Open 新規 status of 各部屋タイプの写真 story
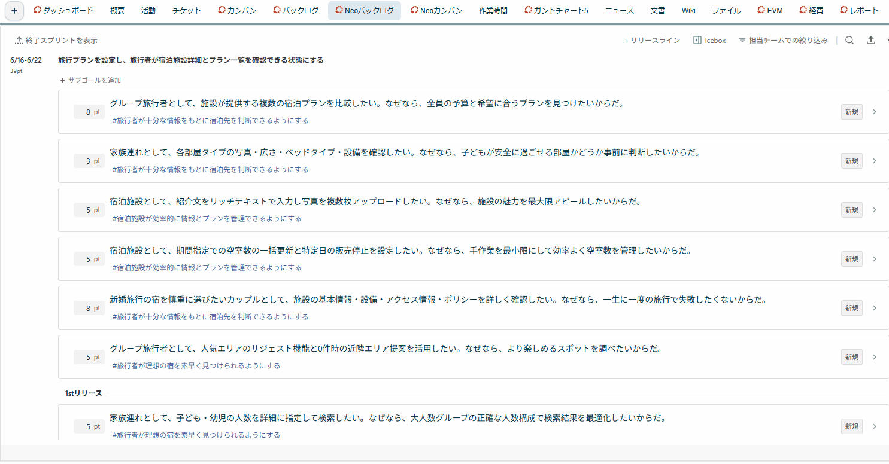Screen dimensions: 889x464 tap(852, 161)
